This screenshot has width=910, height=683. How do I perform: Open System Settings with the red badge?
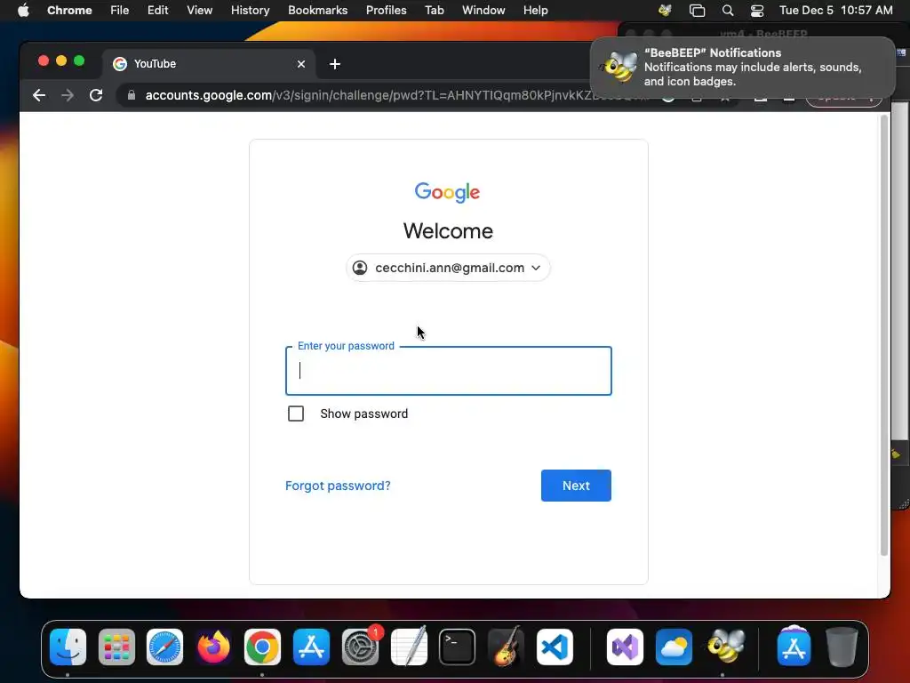pyautogui.click(x=361, y=647)
